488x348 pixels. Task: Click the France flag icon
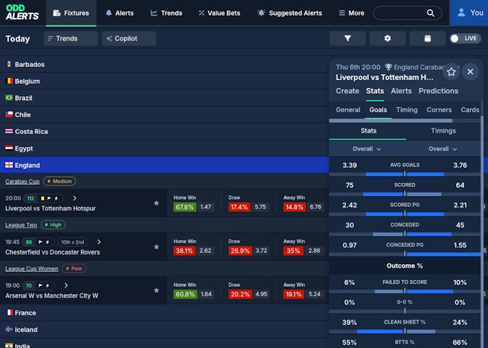pos(10,312)
